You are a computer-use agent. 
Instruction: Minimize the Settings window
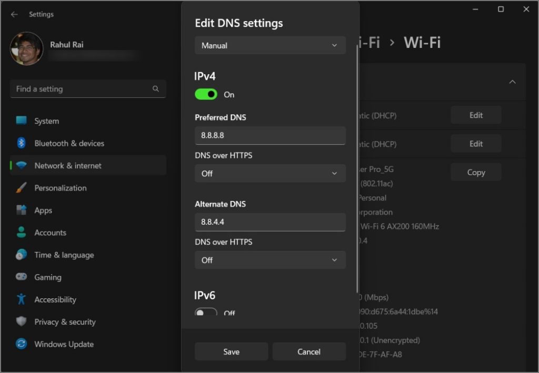[475, 9]
